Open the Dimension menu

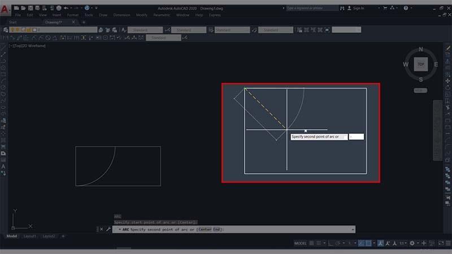(121, 15)
